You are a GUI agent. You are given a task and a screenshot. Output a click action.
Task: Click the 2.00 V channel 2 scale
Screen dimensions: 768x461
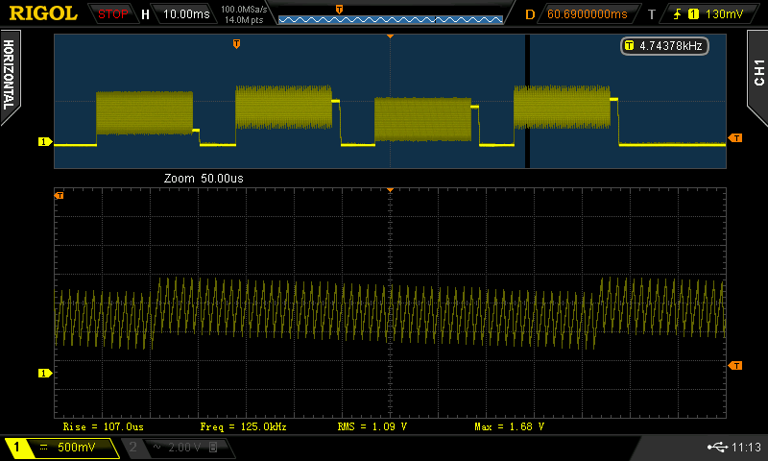pyautogui.click(x=184, y=448)
